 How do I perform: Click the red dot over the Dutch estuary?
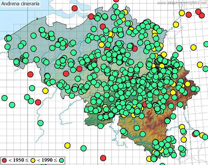[x=75, y=8]
